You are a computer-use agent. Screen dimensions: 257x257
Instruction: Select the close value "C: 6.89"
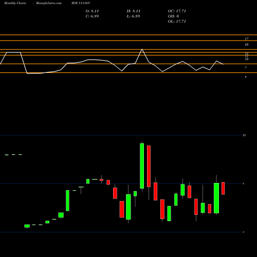pyautogui.click(x=92, y=16)
